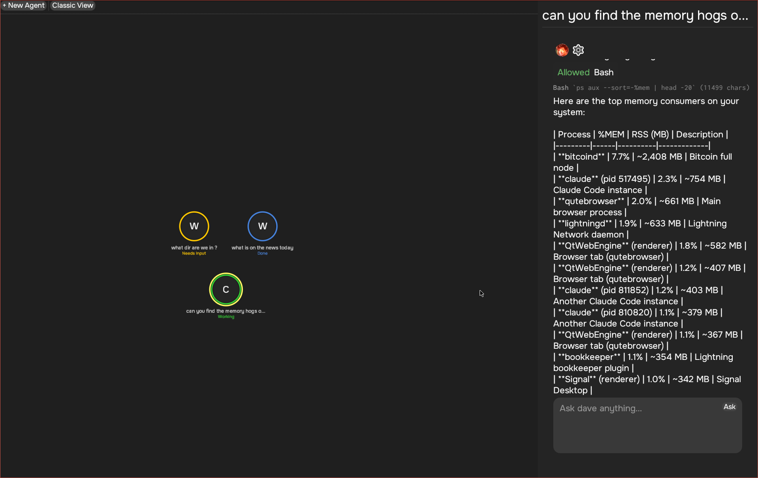Open the 'what dir are we in ?' agent label
Viewport: 758px width, 478px height.
[194, 248]
